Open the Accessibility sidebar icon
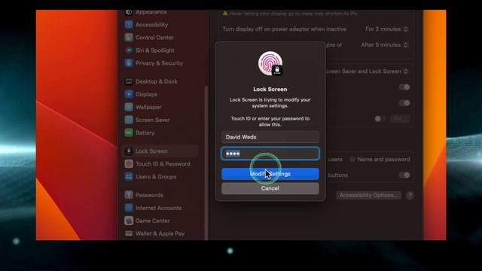 129,25
